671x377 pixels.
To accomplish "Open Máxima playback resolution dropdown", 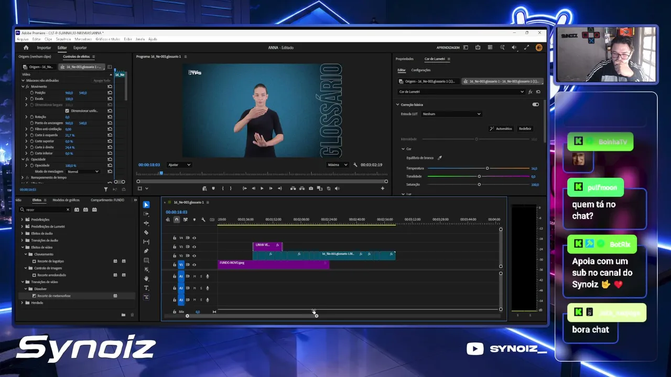I will coord(338,164).
